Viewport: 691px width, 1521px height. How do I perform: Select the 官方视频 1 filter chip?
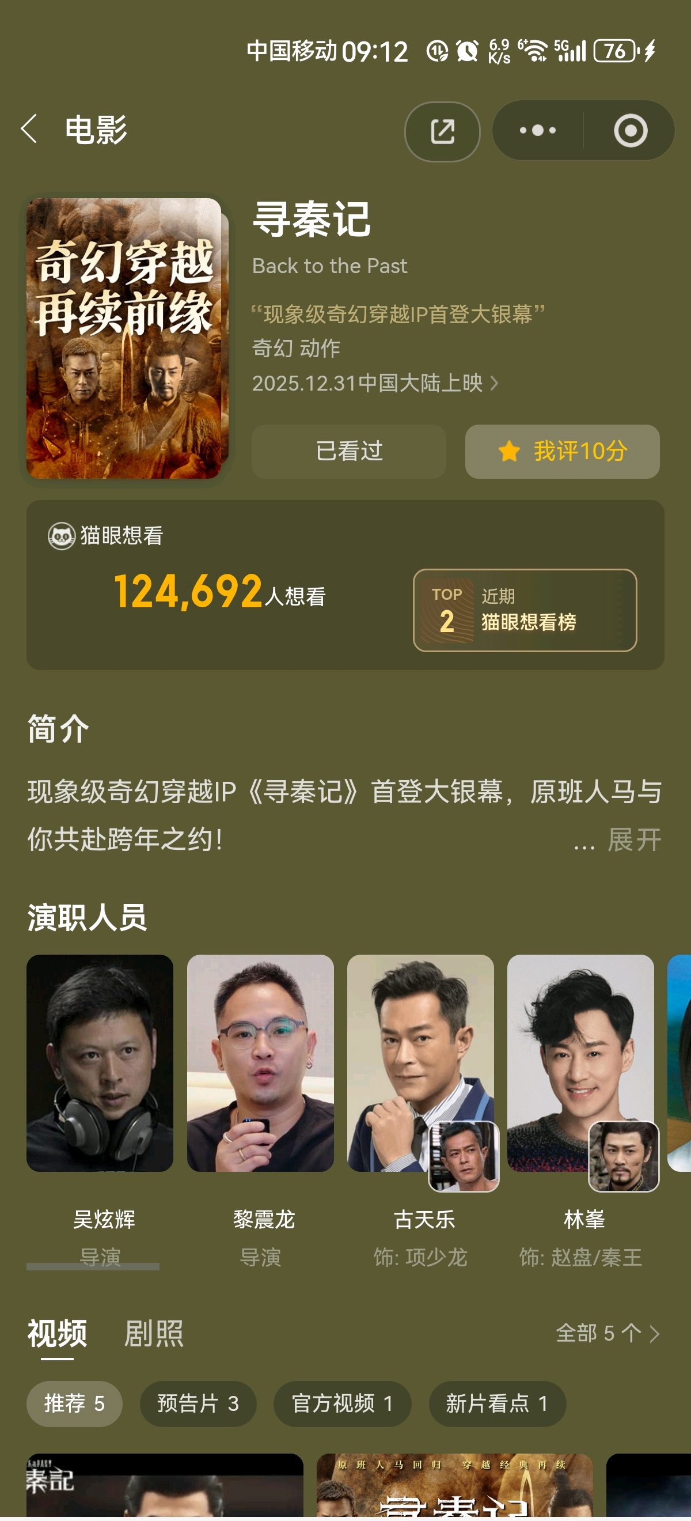(342, 1403)
